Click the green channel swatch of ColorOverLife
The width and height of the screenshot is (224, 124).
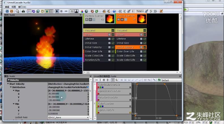pyautogui.click(x=101, y=106)
